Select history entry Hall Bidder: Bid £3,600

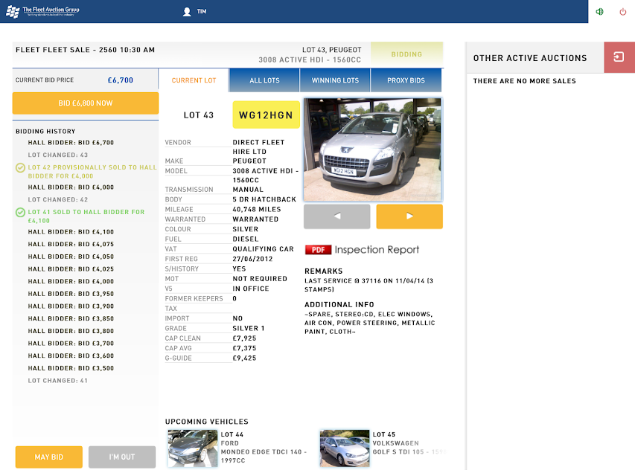pyautogui.click(x=71, y=356)
